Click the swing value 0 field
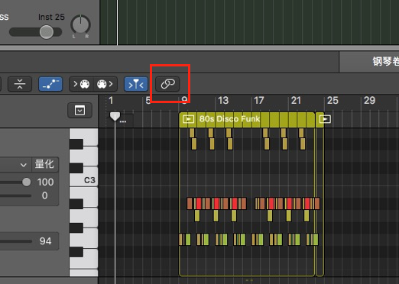 45,195
